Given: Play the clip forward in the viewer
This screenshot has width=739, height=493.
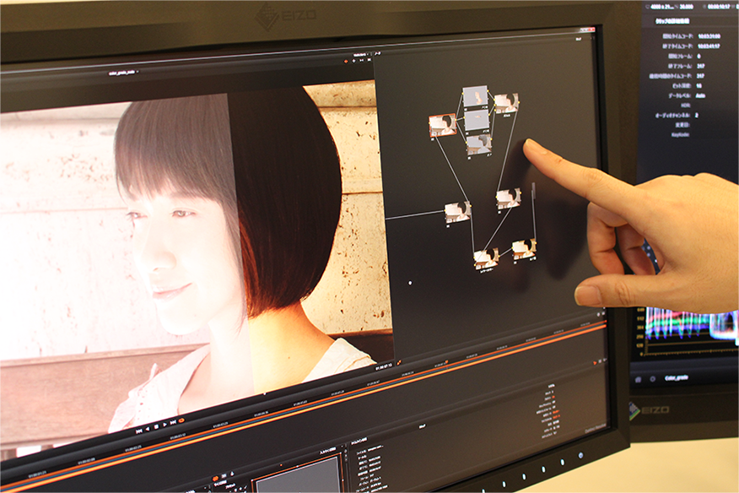Looking at the screenshot, I should coord(165,425).
